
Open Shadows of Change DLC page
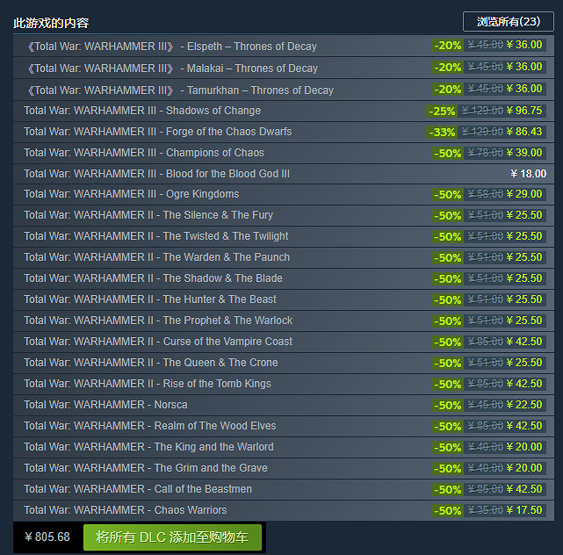[142, 111]
